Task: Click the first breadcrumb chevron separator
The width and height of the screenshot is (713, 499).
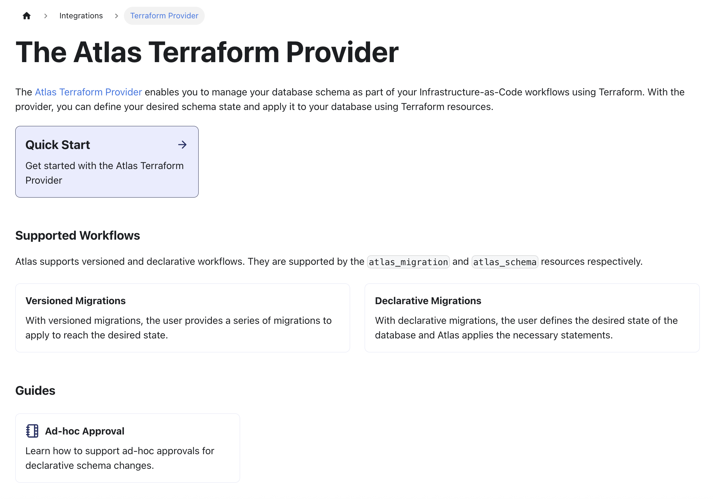Action: pos(45,16)
